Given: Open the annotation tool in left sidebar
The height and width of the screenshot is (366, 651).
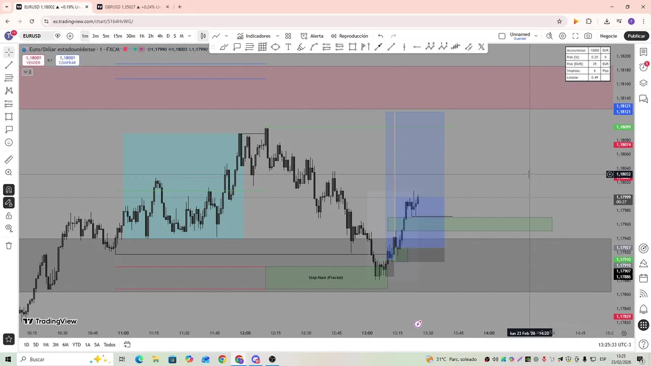Looking at the screenshot, I should click(9, 130).
